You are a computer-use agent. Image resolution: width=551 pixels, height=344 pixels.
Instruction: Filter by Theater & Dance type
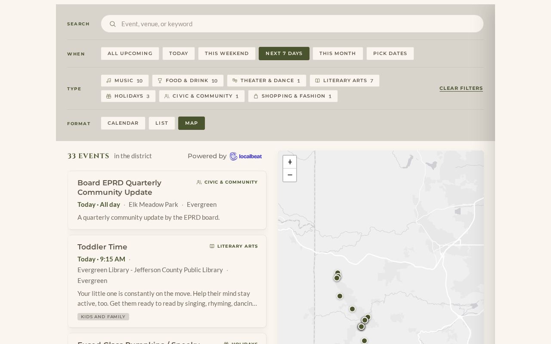[x=267, y=80]
